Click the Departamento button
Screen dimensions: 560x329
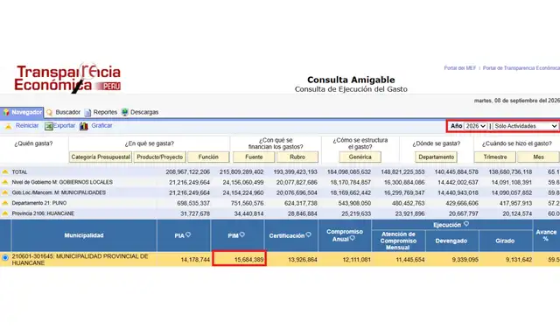click(436, 157)
